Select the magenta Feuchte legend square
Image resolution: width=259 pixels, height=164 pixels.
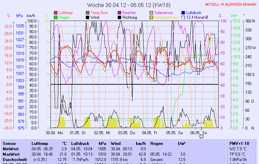tap(119, 13)
